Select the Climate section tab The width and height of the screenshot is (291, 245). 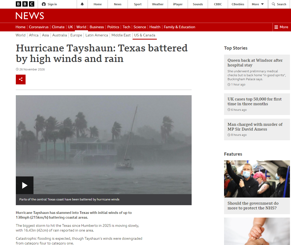coord(58,27)
